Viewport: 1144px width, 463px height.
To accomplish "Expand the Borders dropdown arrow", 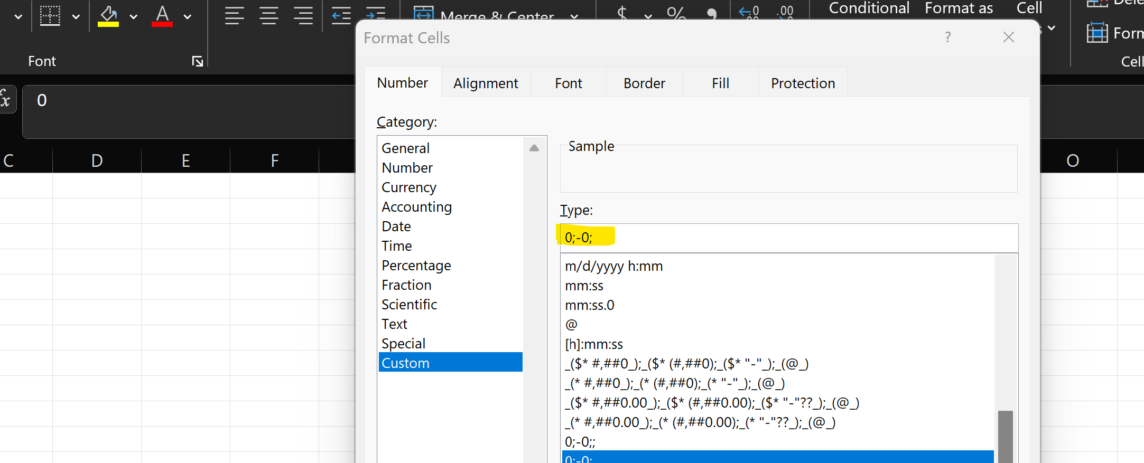I will coord(76,16).
